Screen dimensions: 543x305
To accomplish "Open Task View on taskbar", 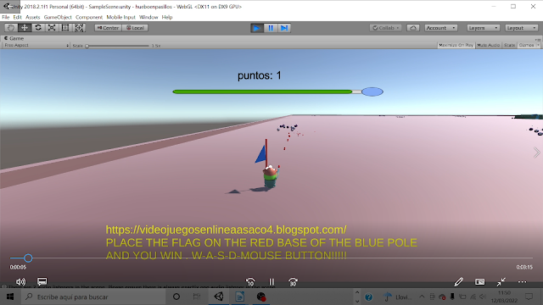I will point(197,297).
